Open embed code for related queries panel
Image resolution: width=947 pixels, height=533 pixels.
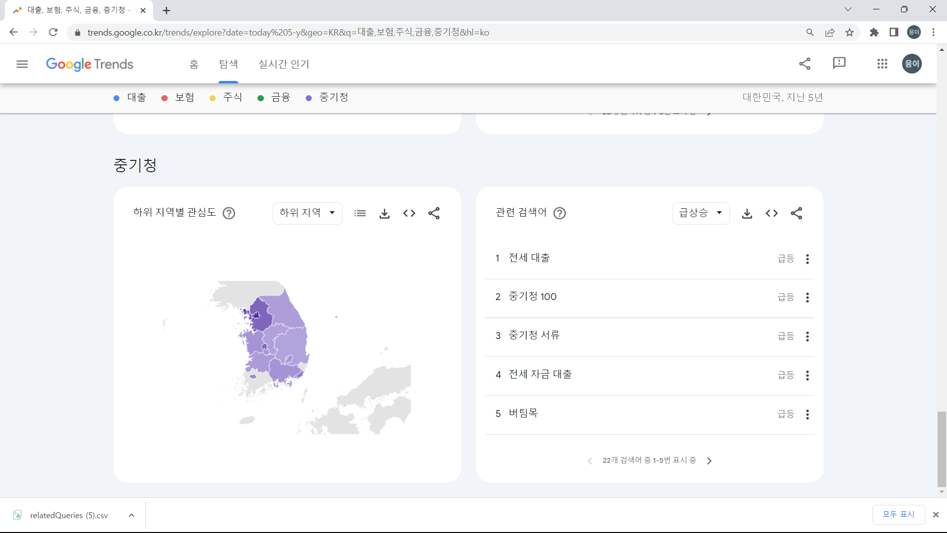click(x=771, y=213)
